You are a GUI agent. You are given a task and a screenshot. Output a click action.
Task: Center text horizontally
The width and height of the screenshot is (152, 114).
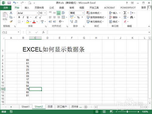pos(54,17)
